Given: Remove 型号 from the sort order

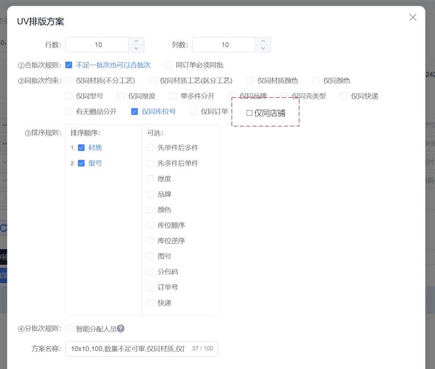Looking at the screenshot, I should pos(81,163).
